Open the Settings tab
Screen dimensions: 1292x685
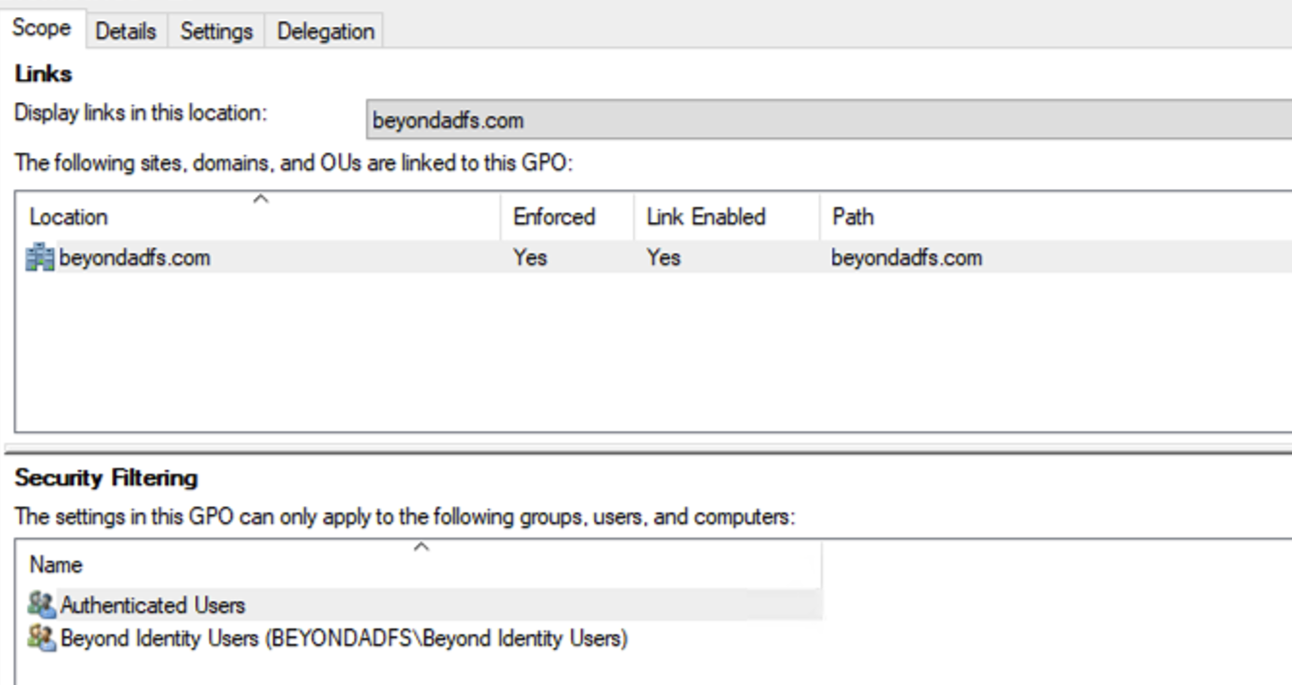point(216,31)
